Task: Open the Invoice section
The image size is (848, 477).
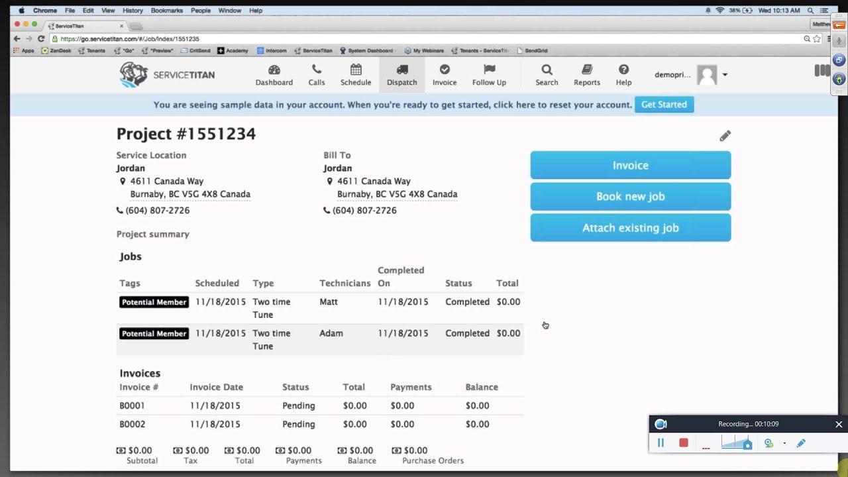Action: [445, 75]
